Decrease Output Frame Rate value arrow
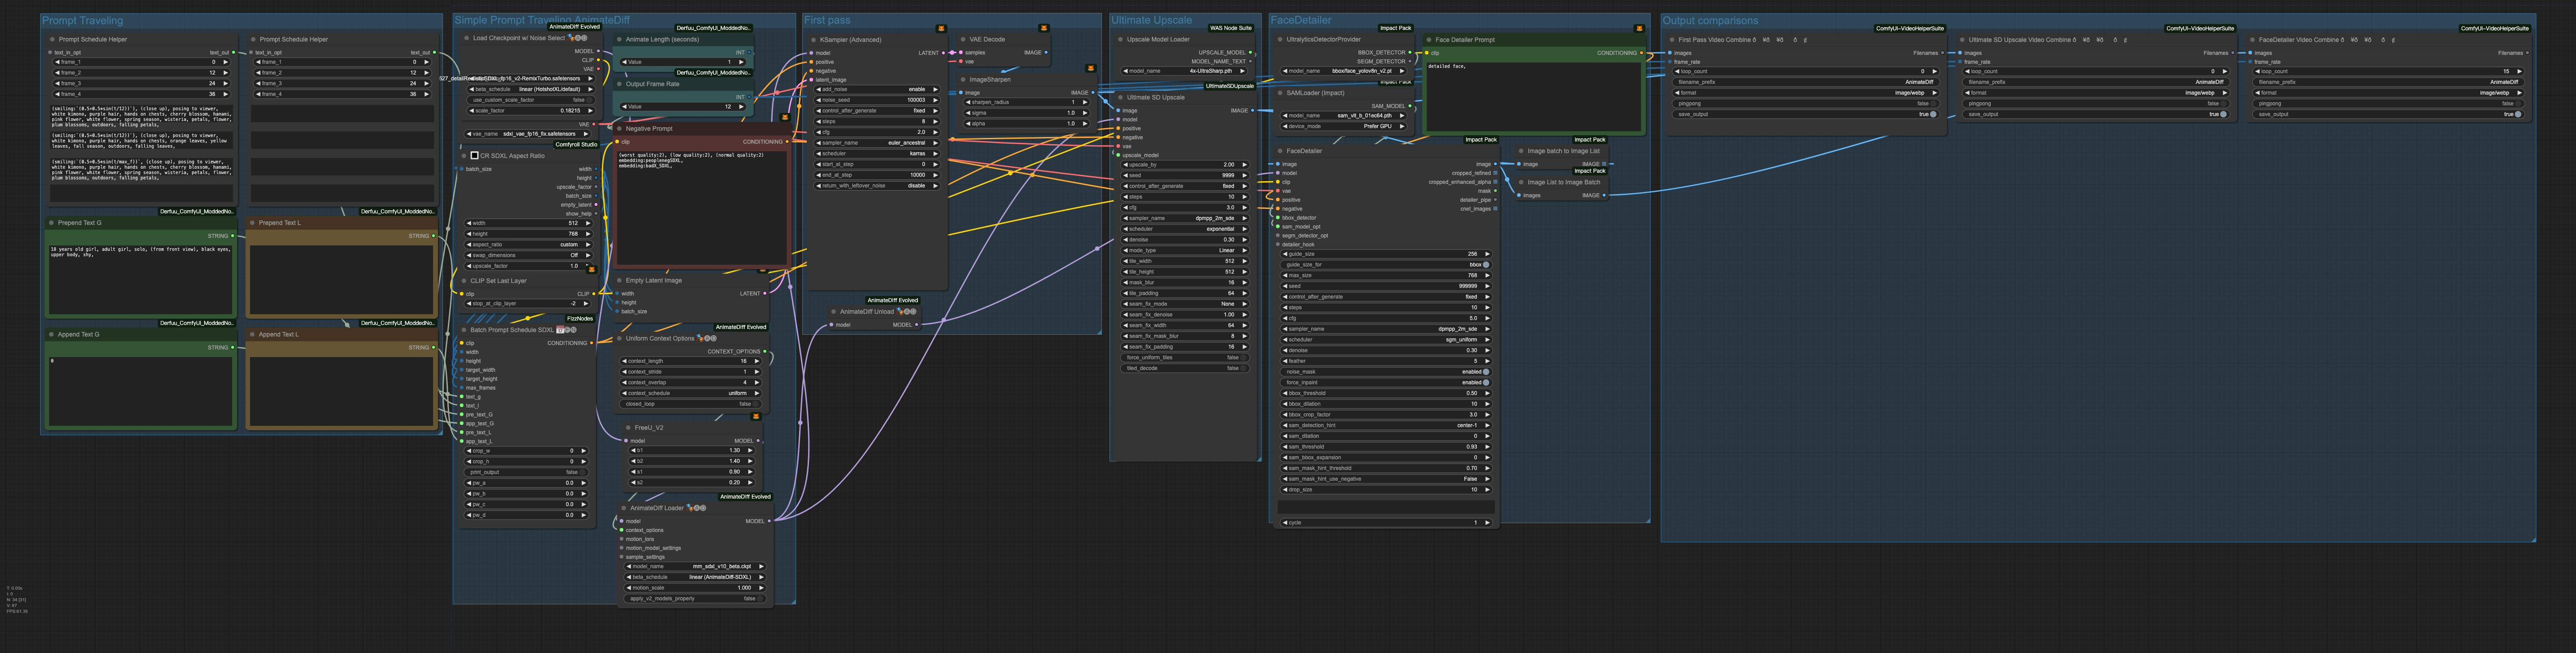Image resolution: width=2576 pixels, height=653 pixels. click(x=625, y=107)
